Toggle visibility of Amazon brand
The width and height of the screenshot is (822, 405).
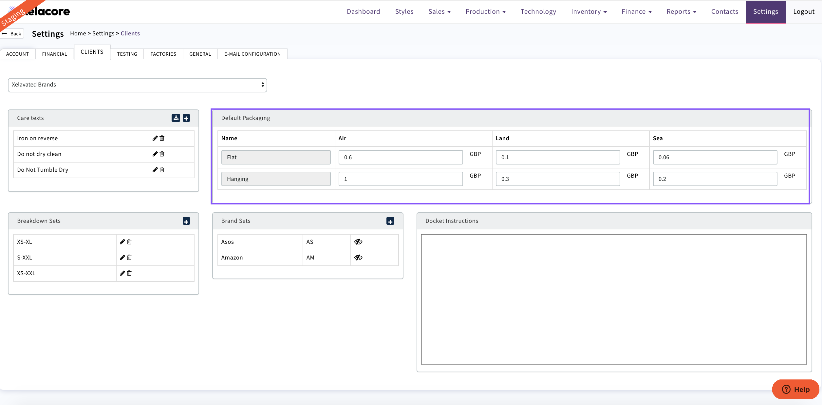tap(358, 258)
